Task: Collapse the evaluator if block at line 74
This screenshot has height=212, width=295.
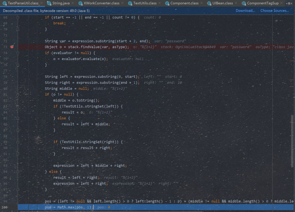Action: coord(18,53)
